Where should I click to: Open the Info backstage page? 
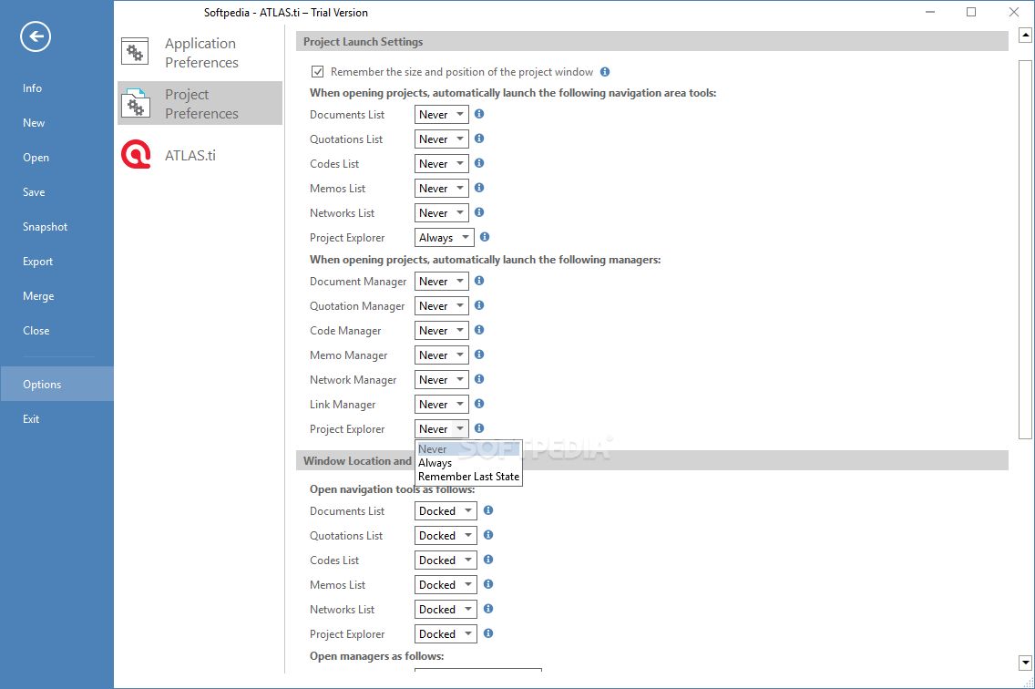56,87
